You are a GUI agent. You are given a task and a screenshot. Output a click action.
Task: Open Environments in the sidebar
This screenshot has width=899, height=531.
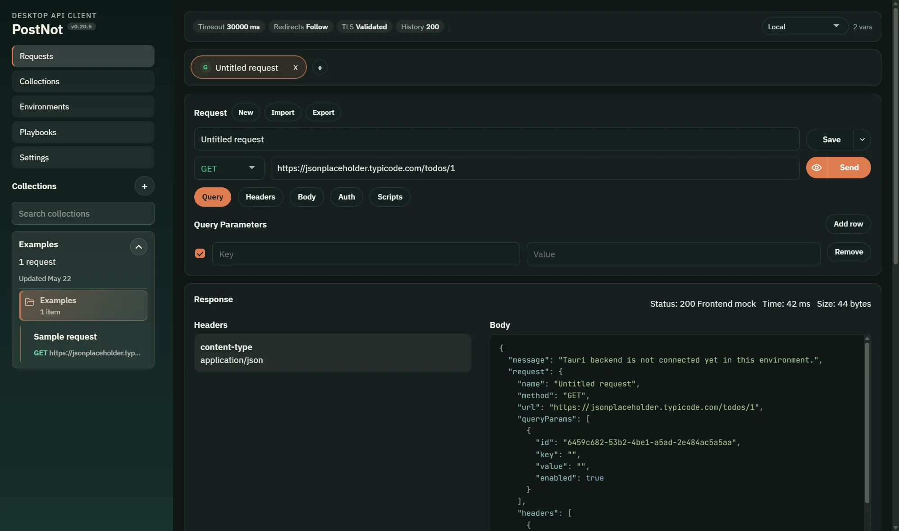83,107
